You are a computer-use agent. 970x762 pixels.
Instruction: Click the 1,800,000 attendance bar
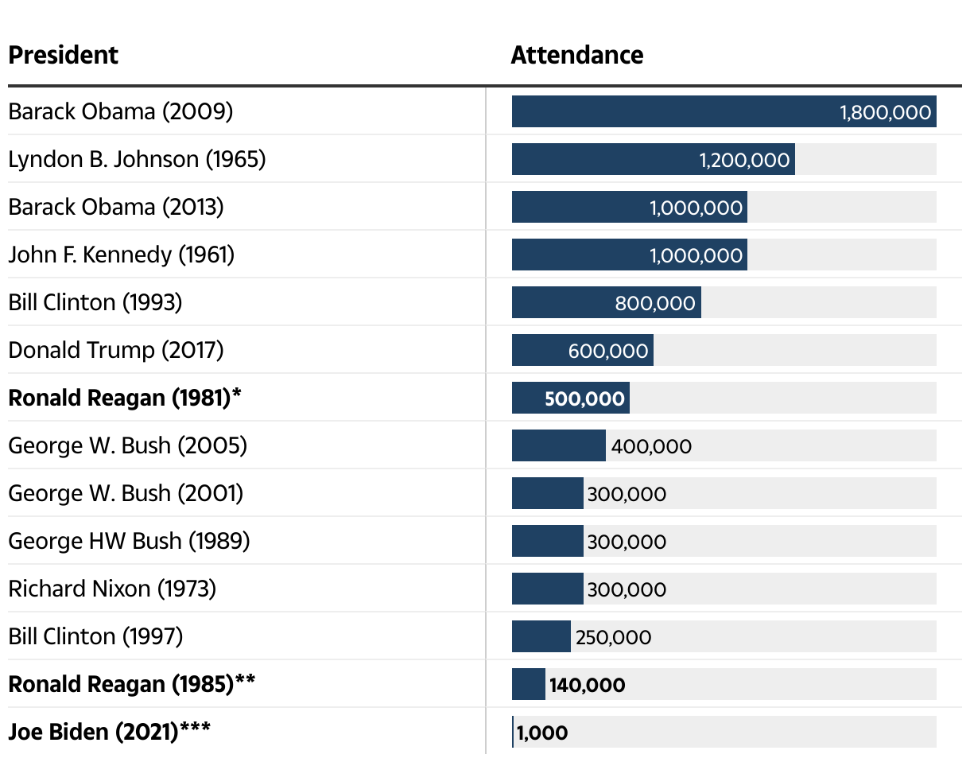tap(724, 111)
